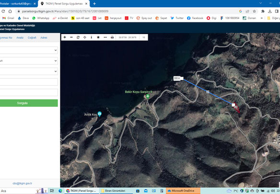The image size is (280, 194).
Task: Open the Twitter bookmark
Action: (177, 18)
